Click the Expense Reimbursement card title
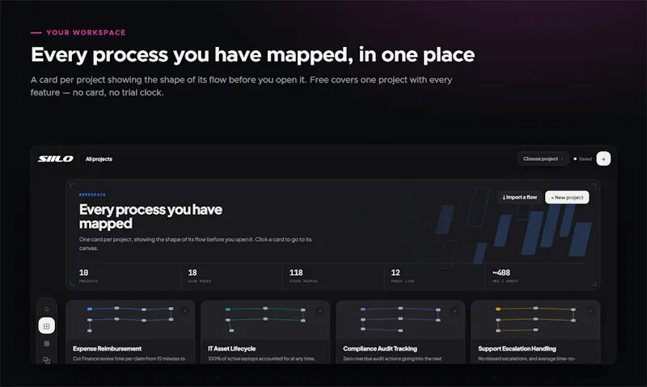 point(107,349)
